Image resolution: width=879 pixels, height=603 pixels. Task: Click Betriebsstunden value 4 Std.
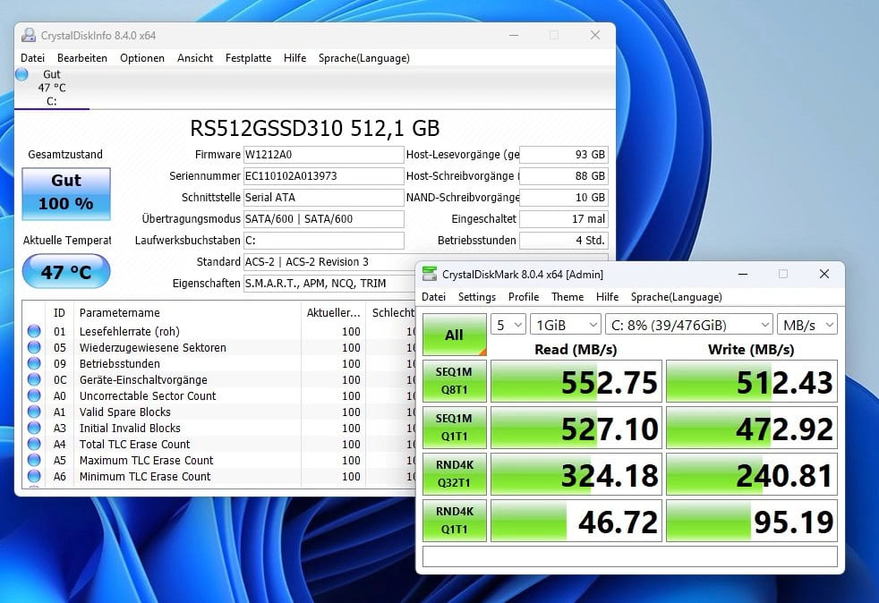[x=563, y=241]
